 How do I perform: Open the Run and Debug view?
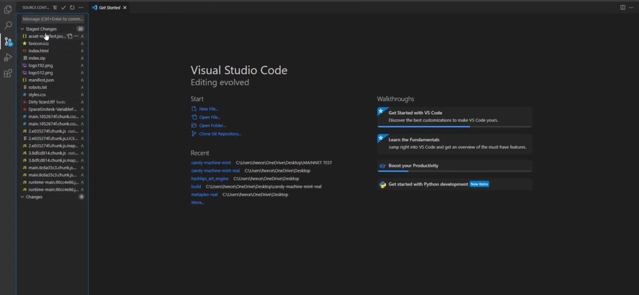tap(8, 57)
